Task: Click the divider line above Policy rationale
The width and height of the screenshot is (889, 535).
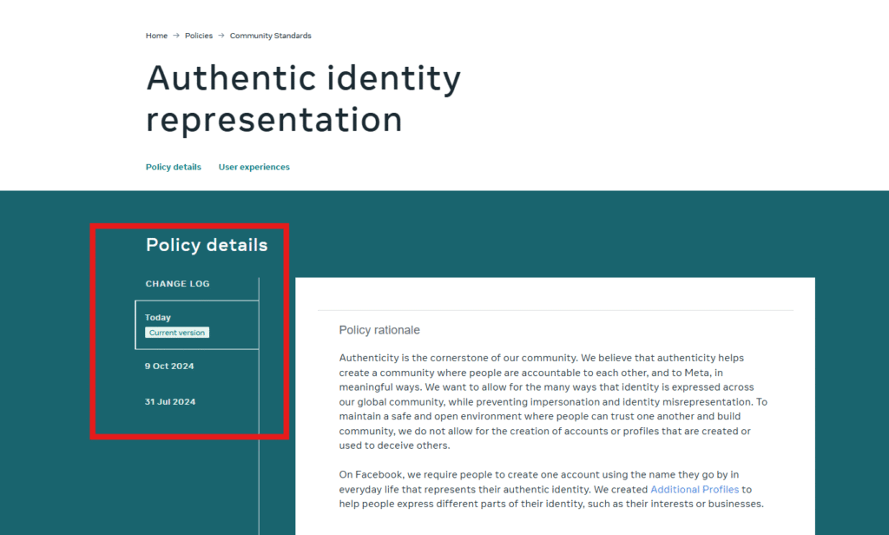Action: (556, 310)
